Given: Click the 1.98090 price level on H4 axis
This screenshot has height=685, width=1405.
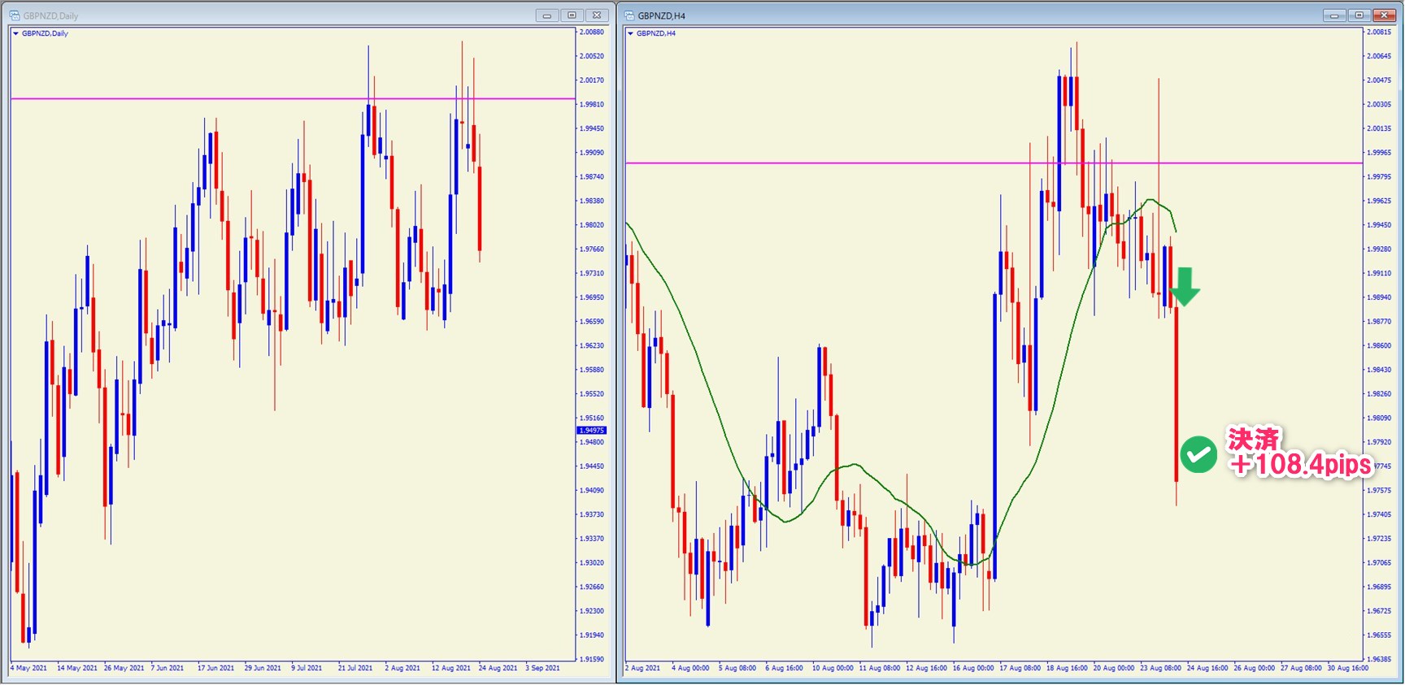Looking at the screenshot, I should (x=1379, y=418).
